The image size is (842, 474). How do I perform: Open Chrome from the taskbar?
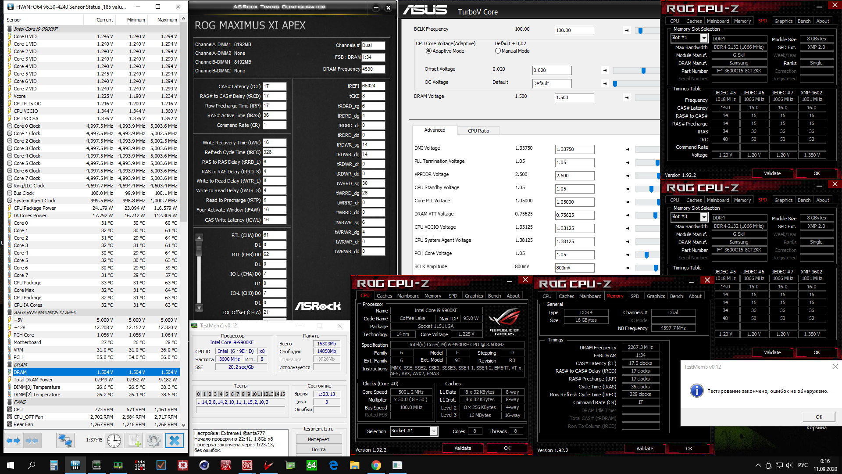coord(376,465)
